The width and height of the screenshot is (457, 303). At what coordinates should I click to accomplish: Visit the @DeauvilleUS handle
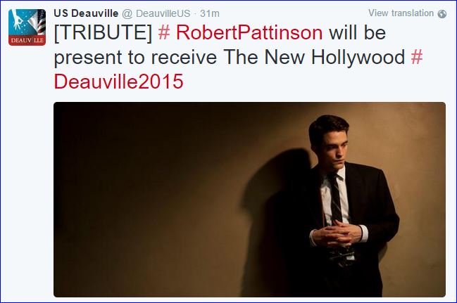[156, 13]
